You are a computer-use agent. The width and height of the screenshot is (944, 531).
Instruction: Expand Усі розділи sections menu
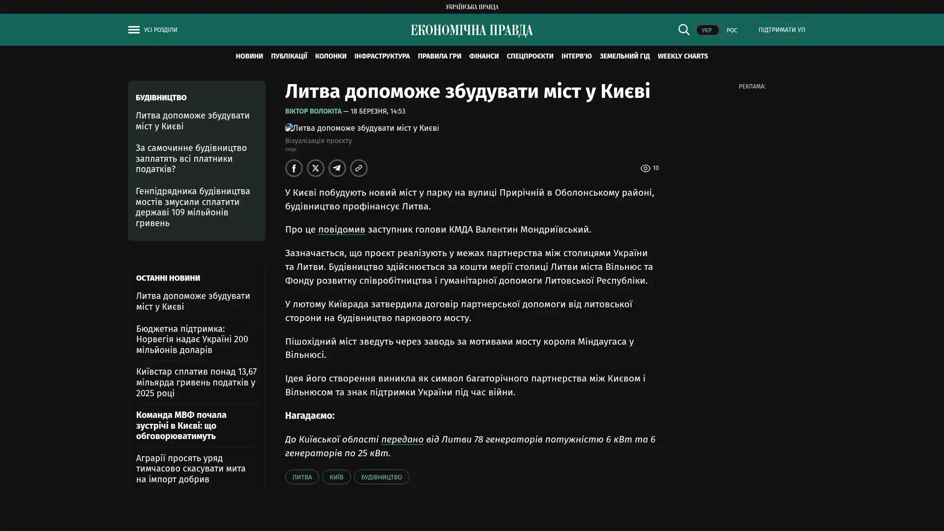[160, 30]
